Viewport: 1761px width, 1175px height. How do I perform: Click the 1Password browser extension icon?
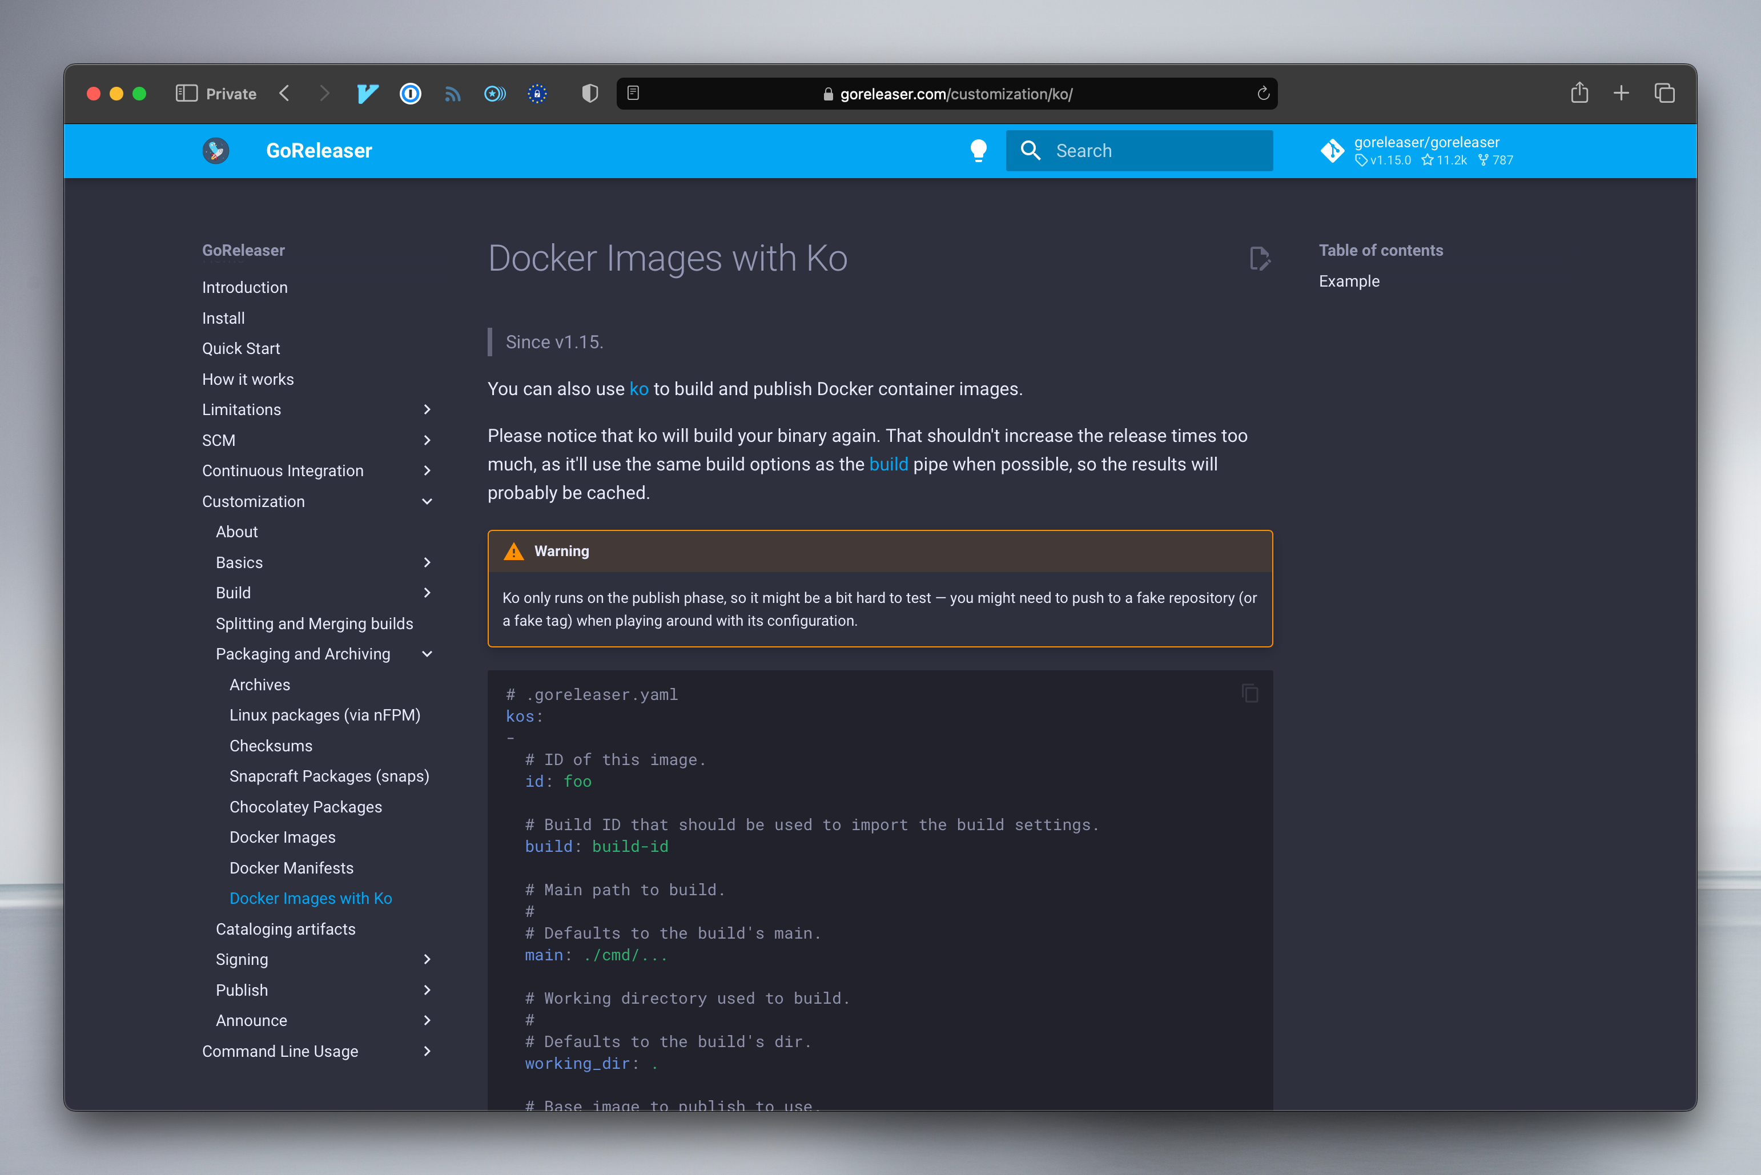point(412,94)
